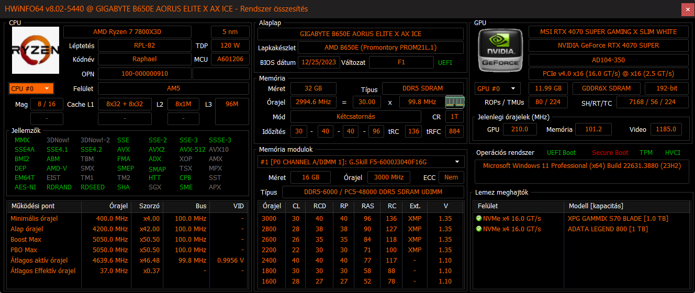Click the L3 cache value 96M

coord(232,104)
